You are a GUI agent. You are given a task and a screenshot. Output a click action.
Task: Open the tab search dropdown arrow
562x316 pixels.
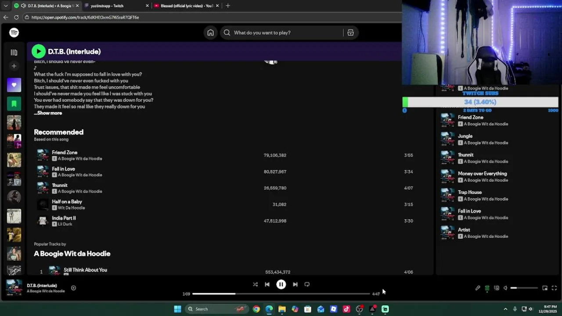click(x=5, y=6)
